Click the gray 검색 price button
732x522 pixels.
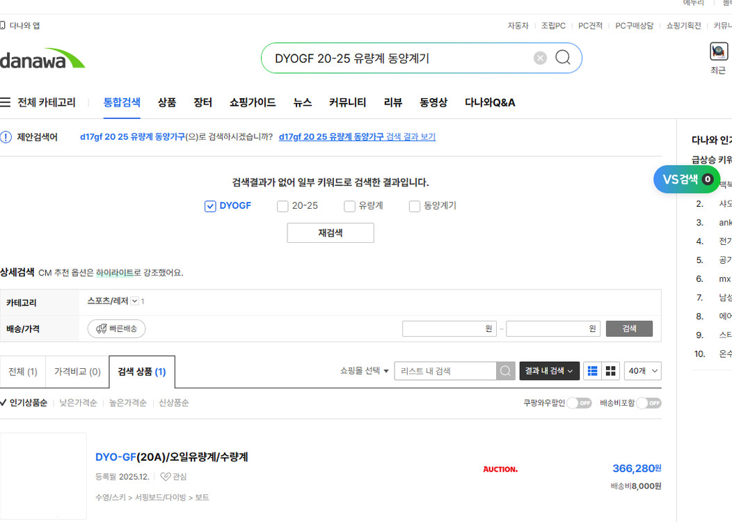pyautogui.click(x=629, y=329)
